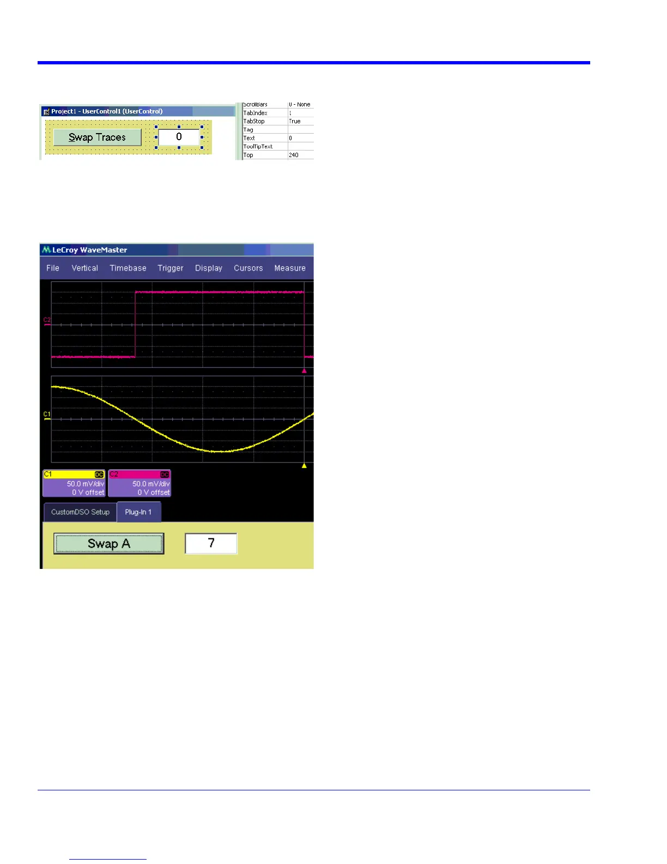
Task: Open the Timebase menu
Action: coord(128,268)
